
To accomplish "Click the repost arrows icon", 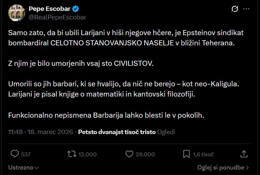I will coord(72,154).
